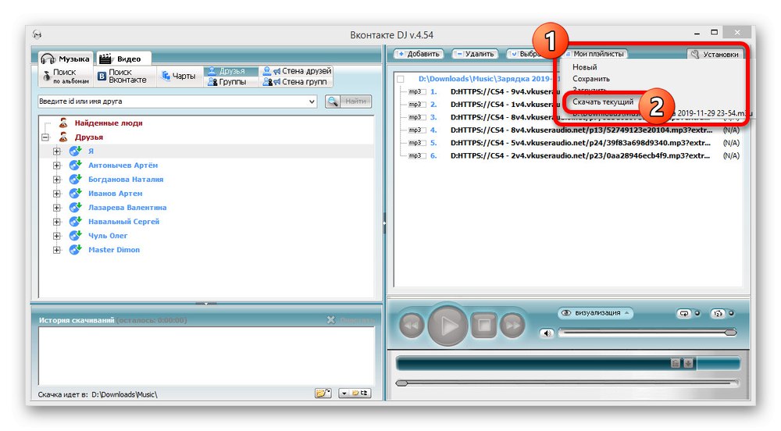781x431 pixels.
Task: Expand Богданова Наталия's entry
Action: pyautogui.click(x=57, y=180)
